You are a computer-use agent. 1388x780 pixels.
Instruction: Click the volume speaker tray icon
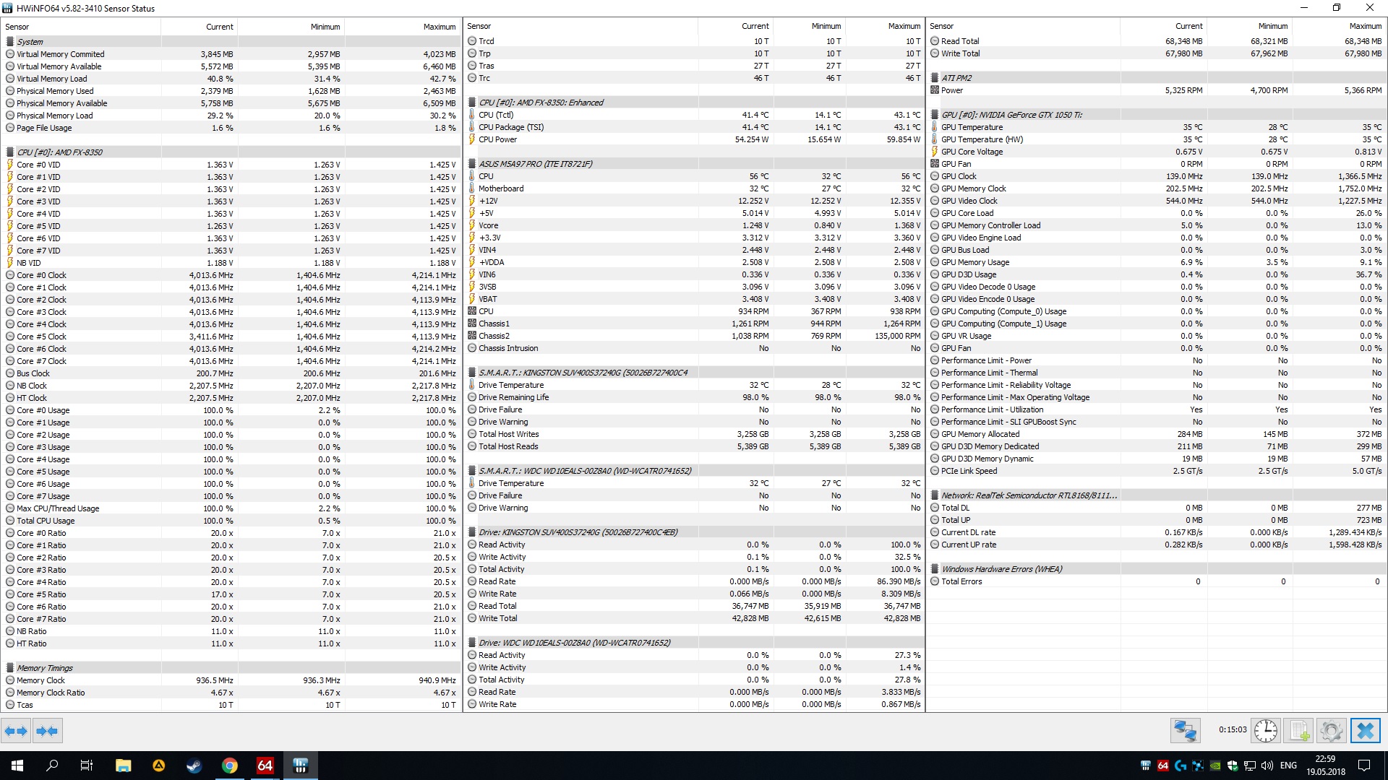click(1267, 766)
